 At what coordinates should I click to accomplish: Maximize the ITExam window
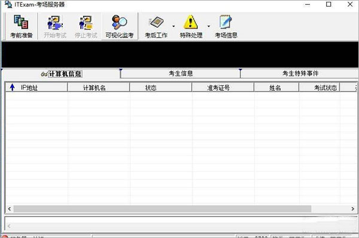328,4
